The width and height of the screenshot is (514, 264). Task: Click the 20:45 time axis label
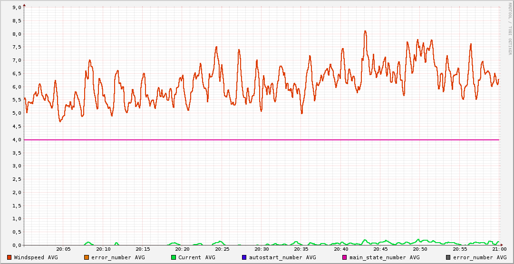[380, 249]
